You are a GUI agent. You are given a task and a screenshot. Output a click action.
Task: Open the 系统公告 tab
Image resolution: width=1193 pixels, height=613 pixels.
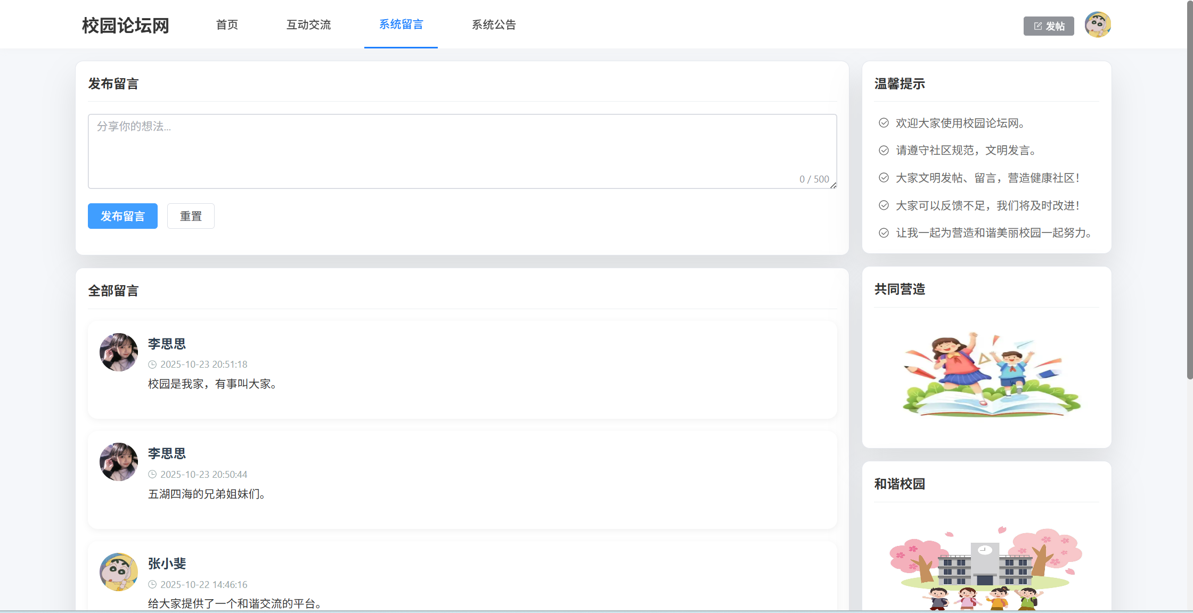[494, 24]
